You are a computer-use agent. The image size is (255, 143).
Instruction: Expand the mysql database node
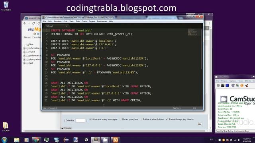coord(24,52)
